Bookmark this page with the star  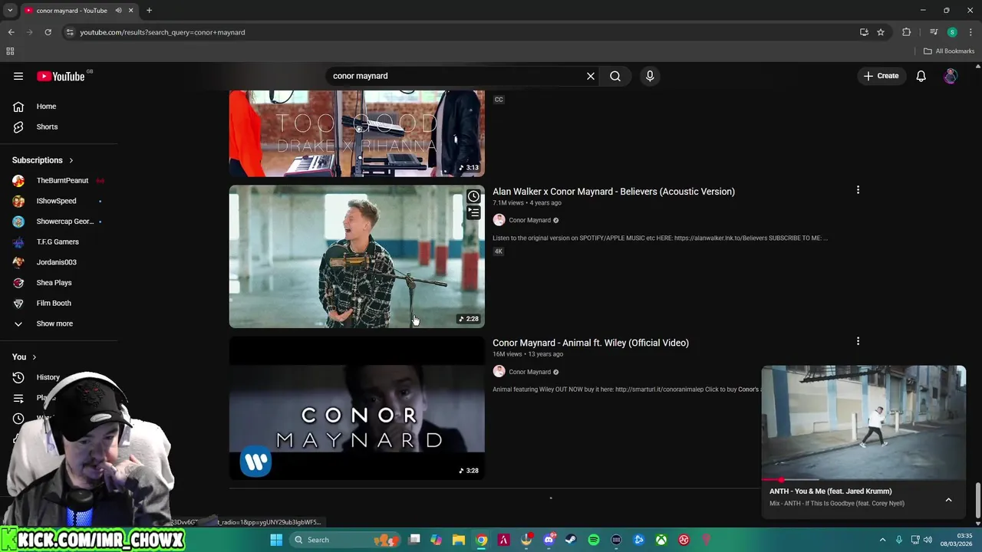(881, 32)
